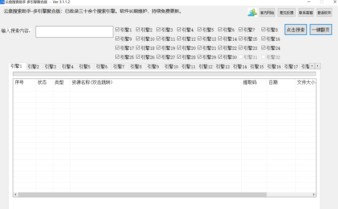
Task: Open the 官方网站 button
Action: [267, 13]
